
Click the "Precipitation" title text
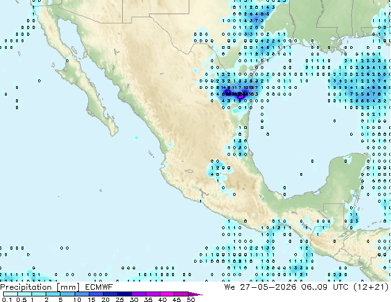tap(26, 287)
